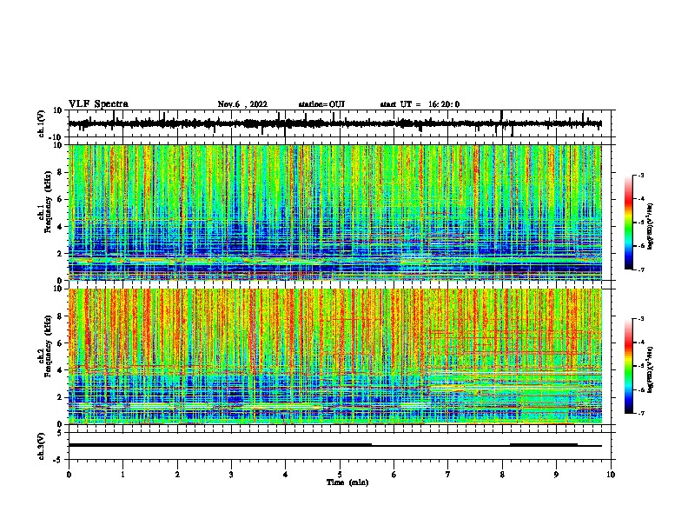Click the "station=OUI" label
688x532 pixels.
321,104
